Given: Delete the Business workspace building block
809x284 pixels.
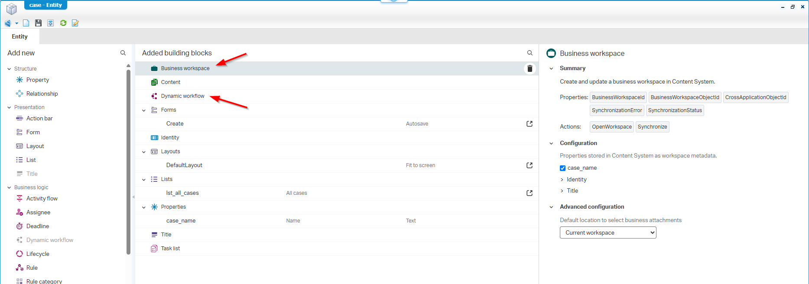Looking at the screenshot, I should coord(530,68).
